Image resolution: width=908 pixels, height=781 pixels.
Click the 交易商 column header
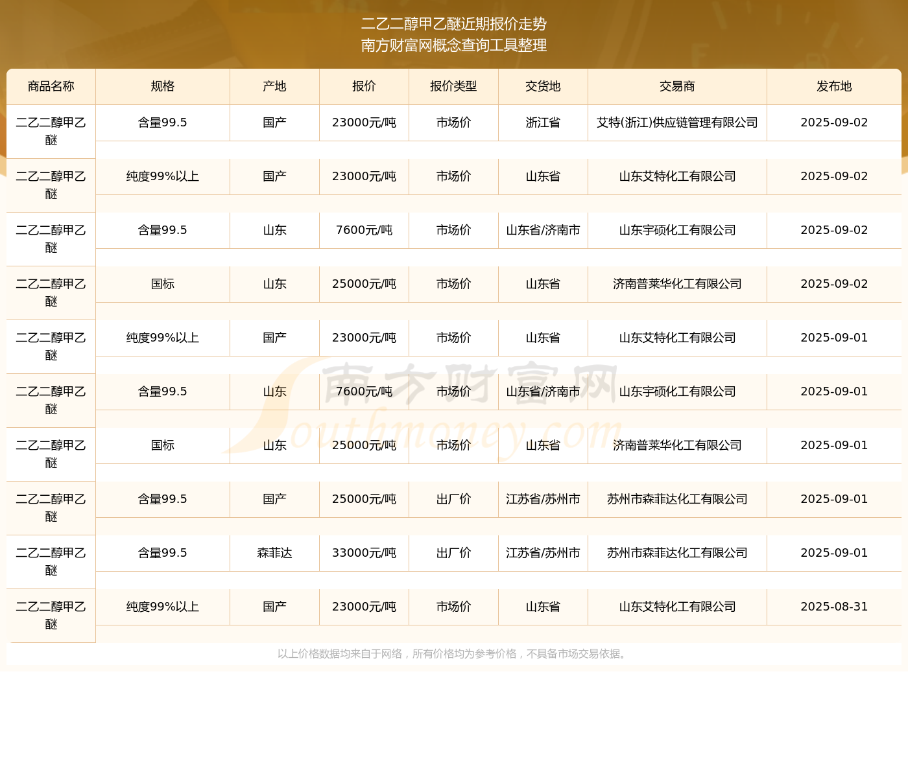[677, 86]
